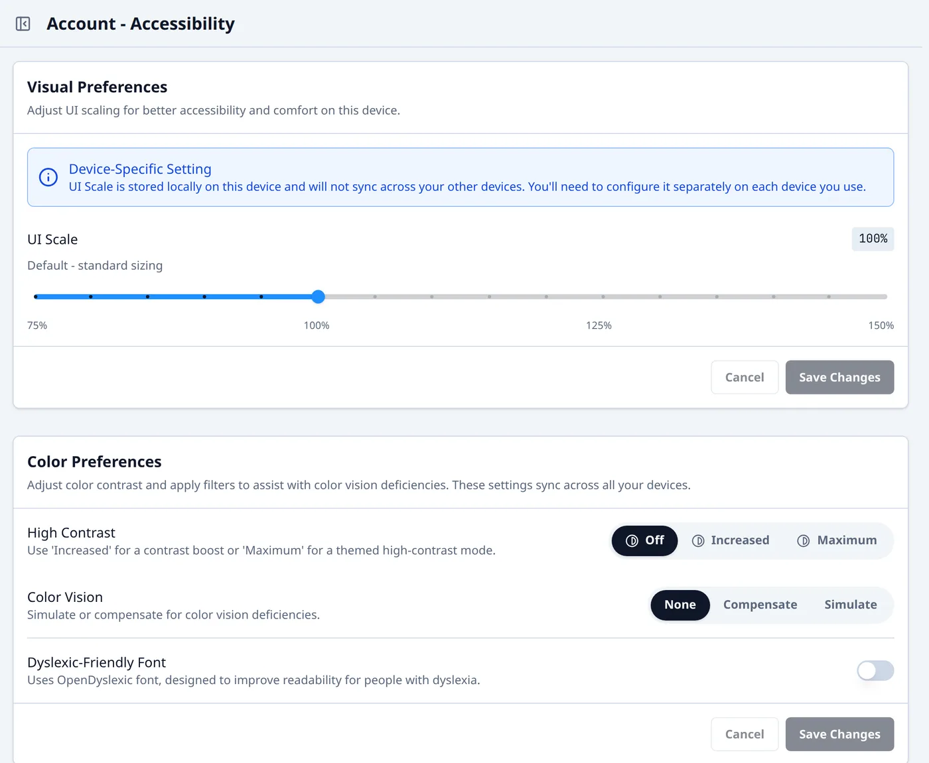This screenshot has width=929, height=763.
Task: Save Changes in Color Preferences
Action: pos(839,734)
